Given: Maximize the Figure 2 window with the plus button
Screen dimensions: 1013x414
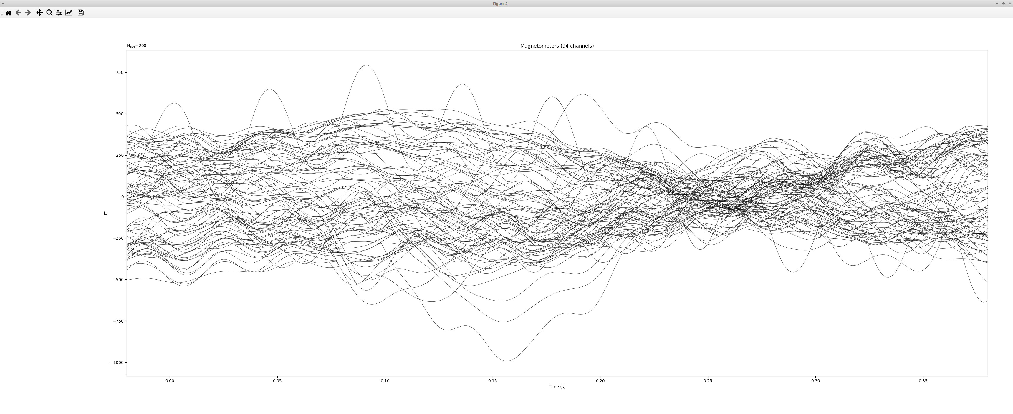Looking at the screenshot, I should coord(1003,3).
